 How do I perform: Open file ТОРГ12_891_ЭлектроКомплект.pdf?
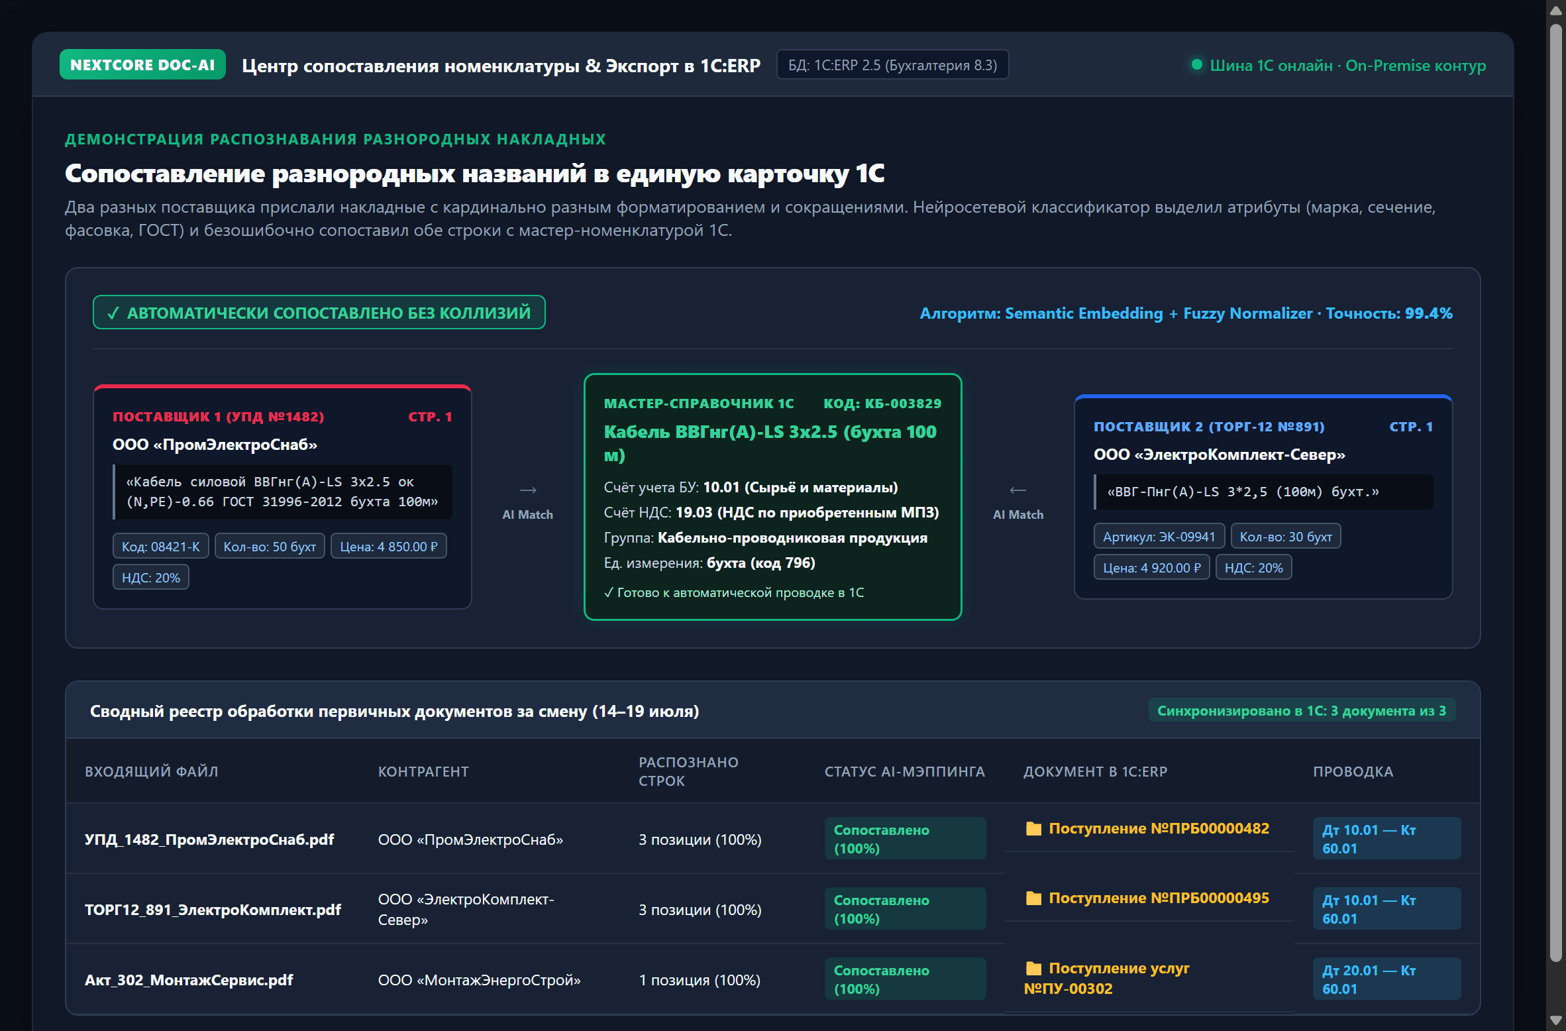click(213, 909)
